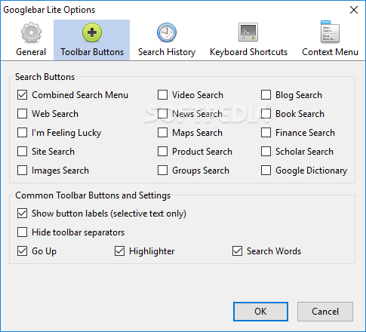Enable the Web Search button checkbox
The height and width of the screenshot is (332, 366).
pyautogui.click(x=22, y=114)
